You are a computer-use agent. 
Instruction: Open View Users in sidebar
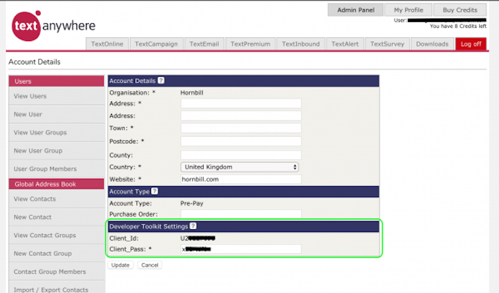(x=57, y=96)
